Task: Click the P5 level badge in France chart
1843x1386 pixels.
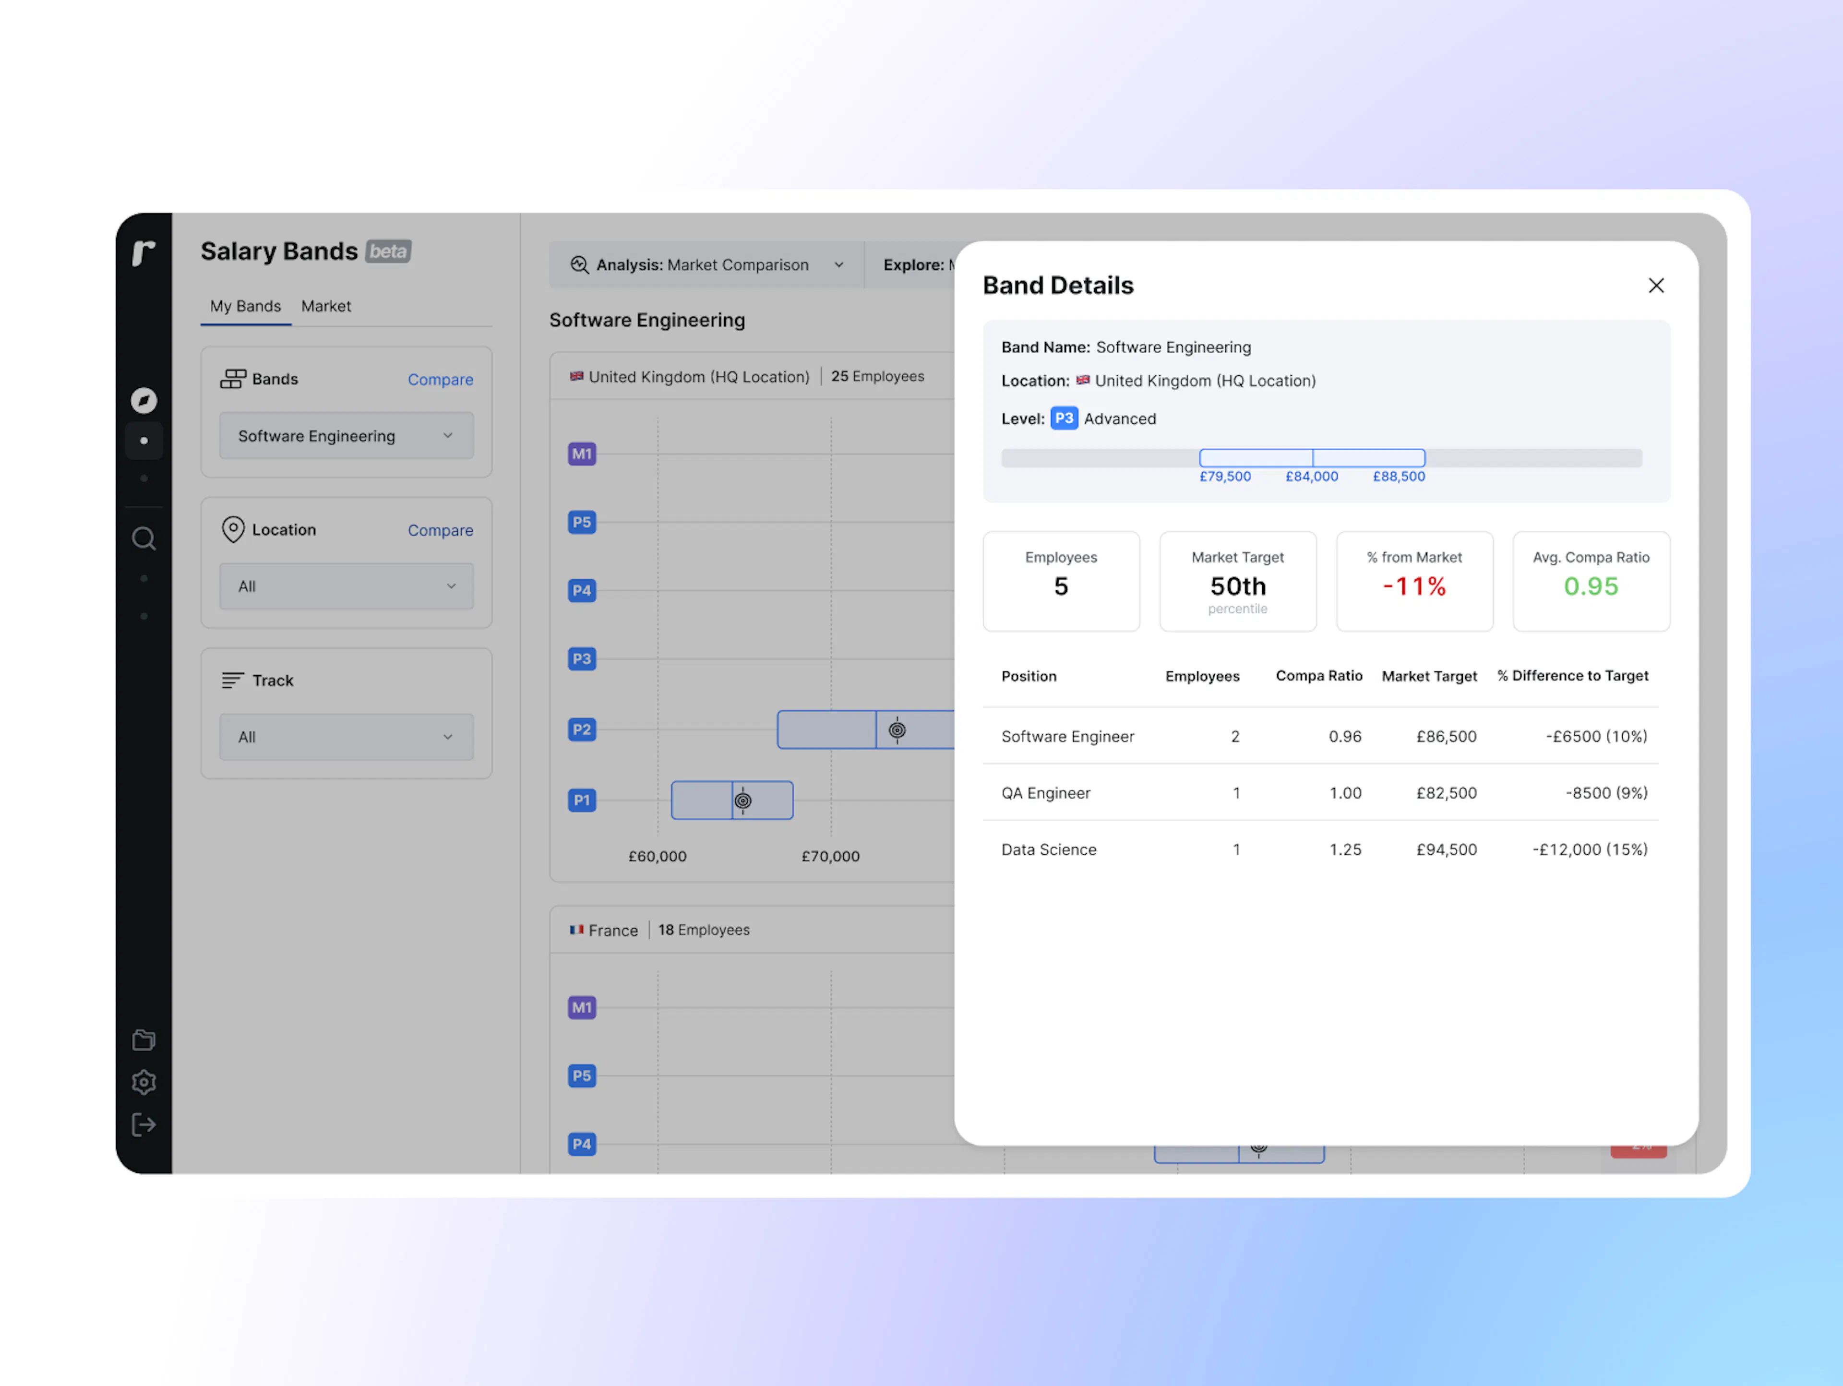Action: tap(582, 1076)
